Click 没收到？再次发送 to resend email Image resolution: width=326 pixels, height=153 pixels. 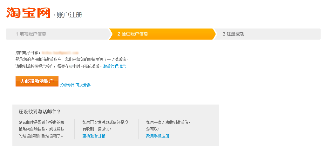point(75,85)
